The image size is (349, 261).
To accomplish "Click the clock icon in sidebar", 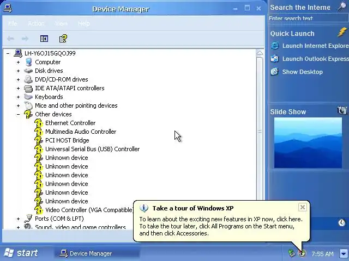I will point(342,222).
